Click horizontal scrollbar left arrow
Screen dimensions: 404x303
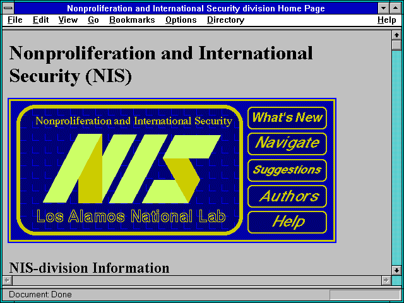pyautogui.click(x=8, y=280)
